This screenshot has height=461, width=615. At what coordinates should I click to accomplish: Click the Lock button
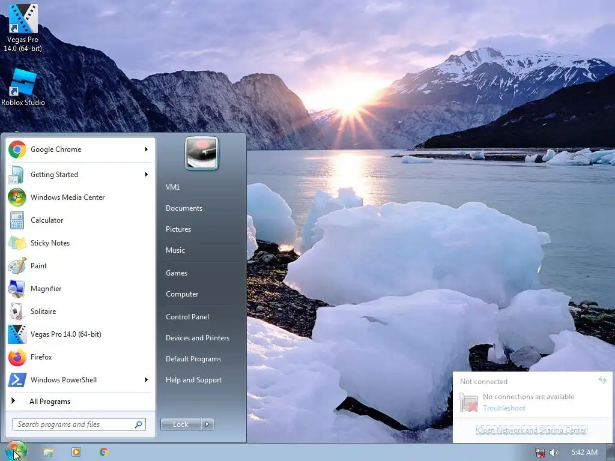[x=181, y=424]
